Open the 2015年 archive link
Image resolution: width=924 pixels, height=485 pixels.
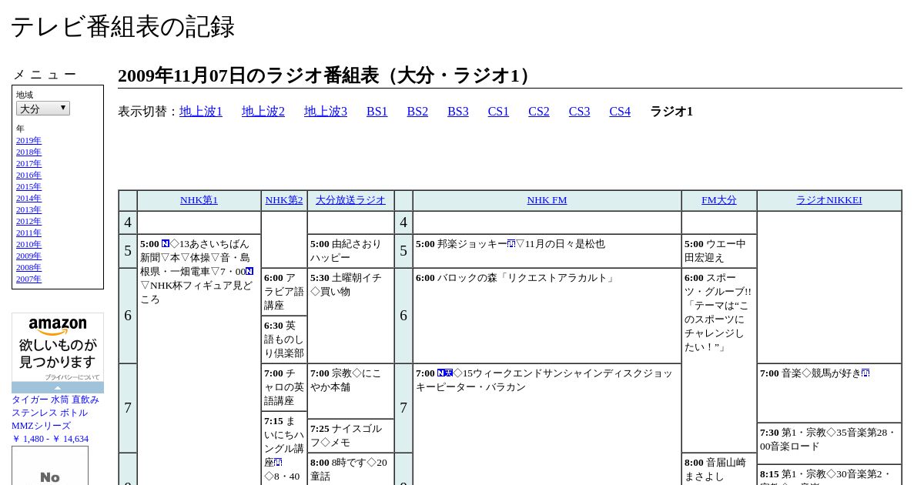28,186
